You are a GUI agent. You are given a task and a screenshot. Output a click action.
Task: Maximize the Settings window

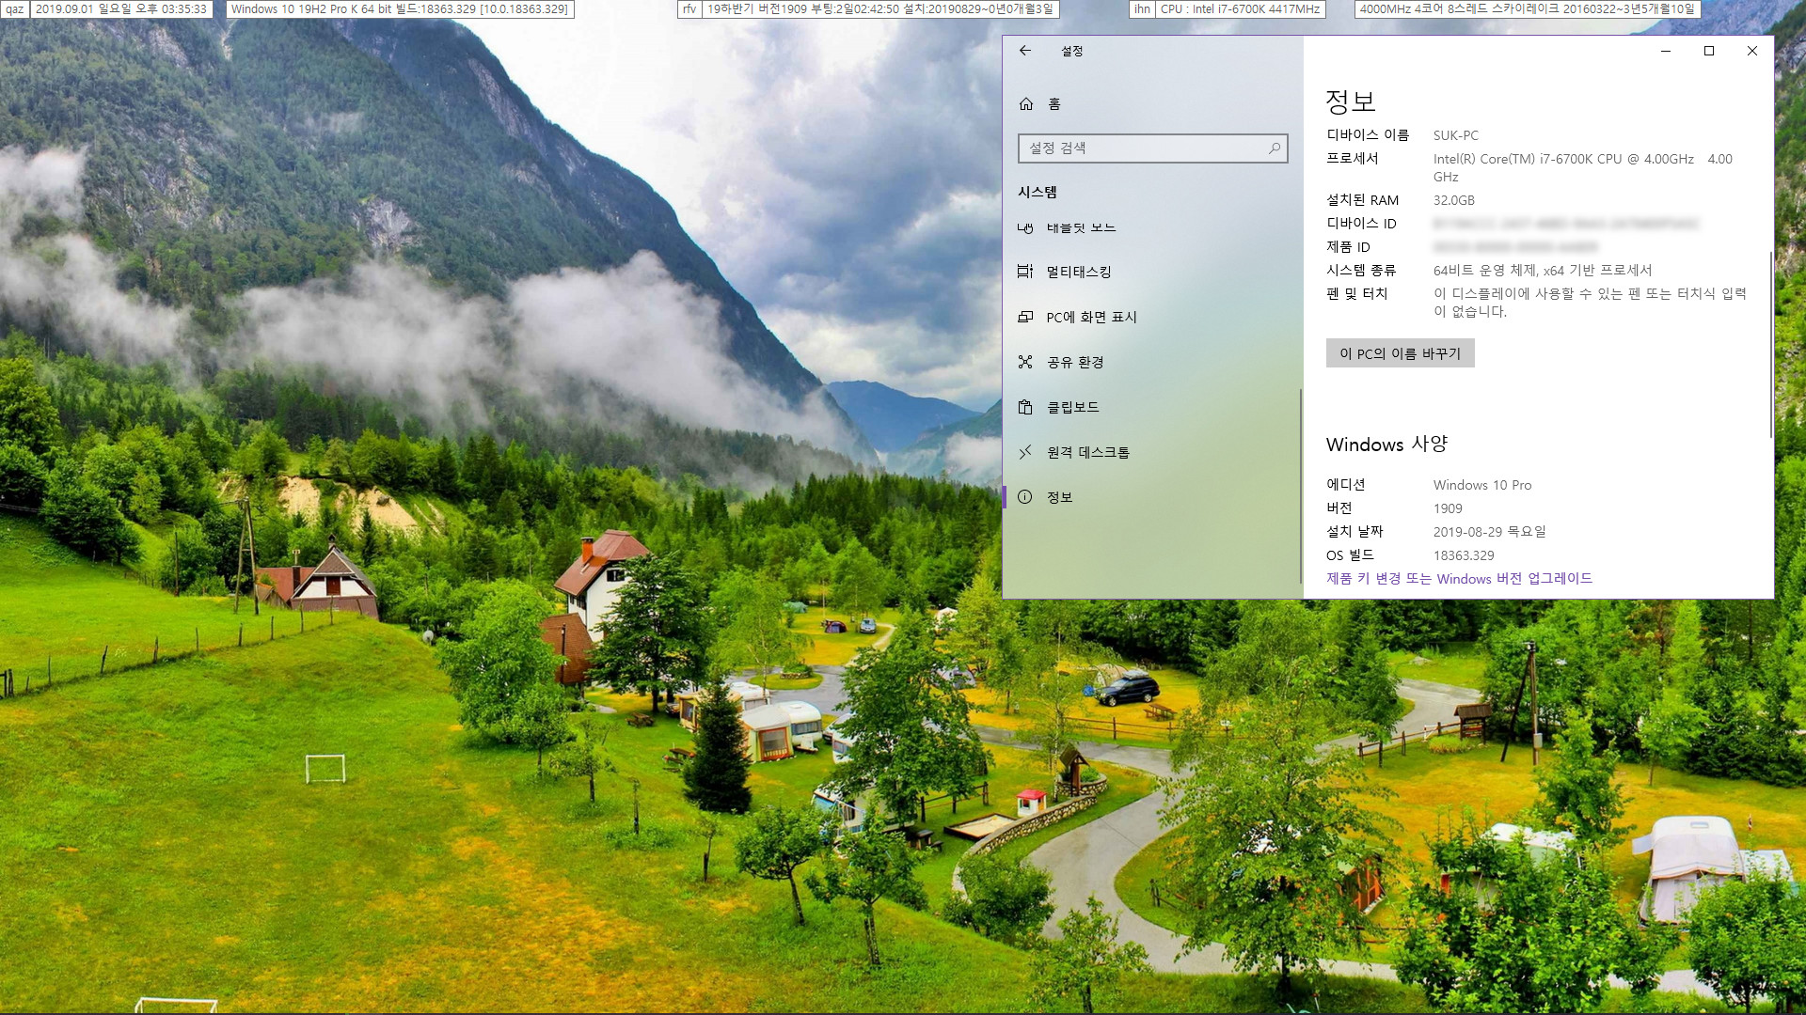1709,51
